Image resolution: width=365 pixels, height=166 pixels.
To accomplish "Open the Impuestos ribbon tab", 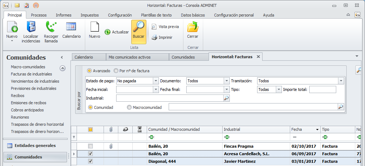I will [90, 15].
